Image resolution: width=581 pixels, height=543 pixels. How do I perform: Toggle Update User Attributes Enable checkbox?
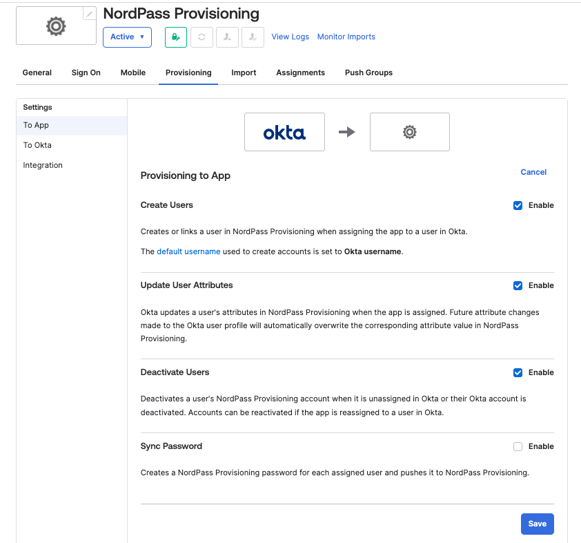[518, 285]
